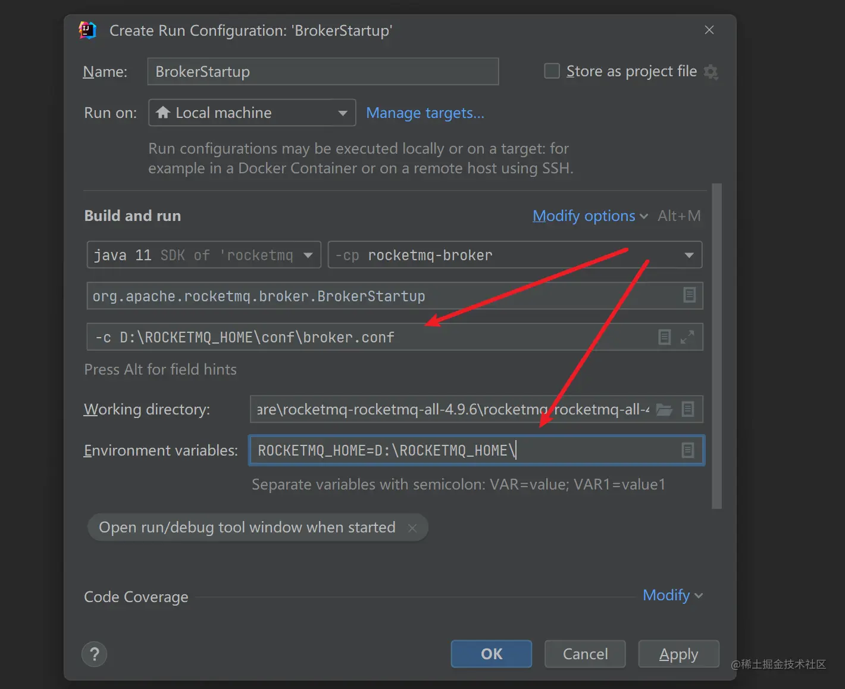Click the 'Environment variables:' label
Viewport: 845px width, 689px height.
pos(161,450)
